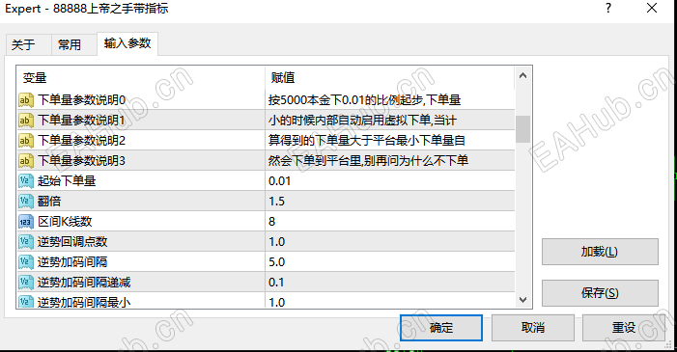Click the vertical scrollbar thumb
677x352 pixels.
pyautogui.click(x=522, y=129)
